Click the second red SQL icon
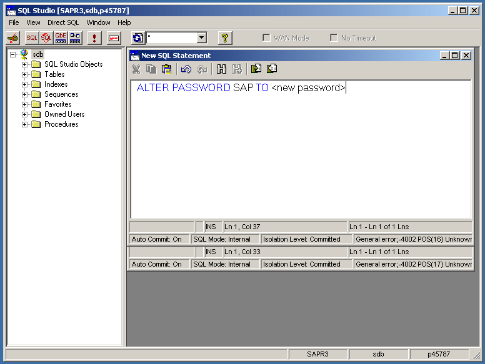This screenshot has width=485, height=364. point(46,38)
